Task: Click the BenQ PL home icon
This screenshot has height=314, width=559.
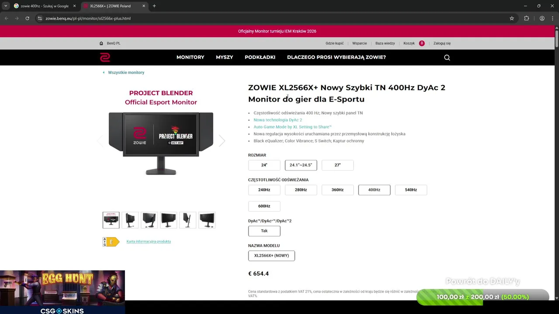Action: (x=101, y=43)
